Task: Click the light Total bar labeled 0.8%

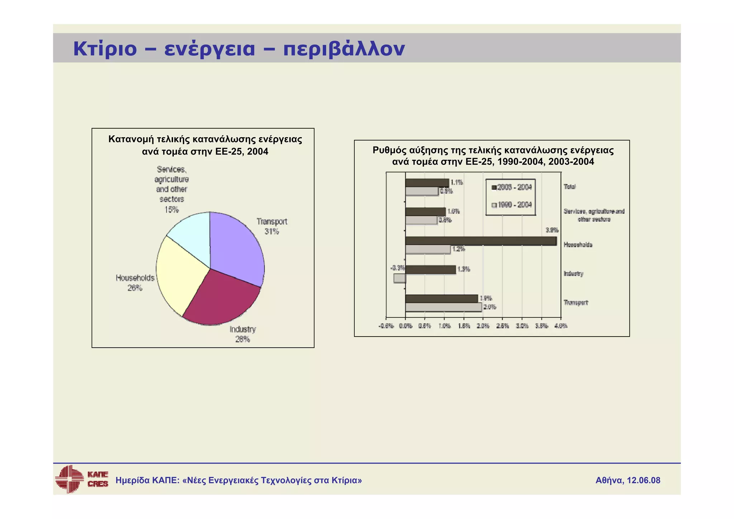Action: pos(422,191)
